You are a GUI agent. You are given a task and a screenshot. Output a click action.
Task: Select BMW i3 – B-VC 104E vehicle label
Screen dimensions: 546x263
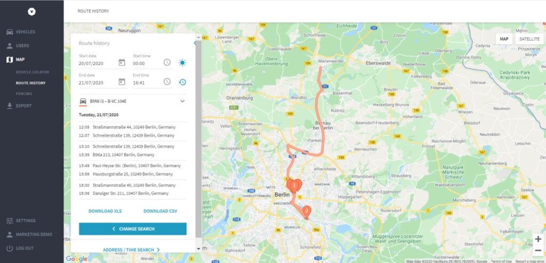click(108, 101)
